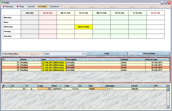Select the task row with ET 35
Screen dimensions: 172x111
tap(78, 63)
